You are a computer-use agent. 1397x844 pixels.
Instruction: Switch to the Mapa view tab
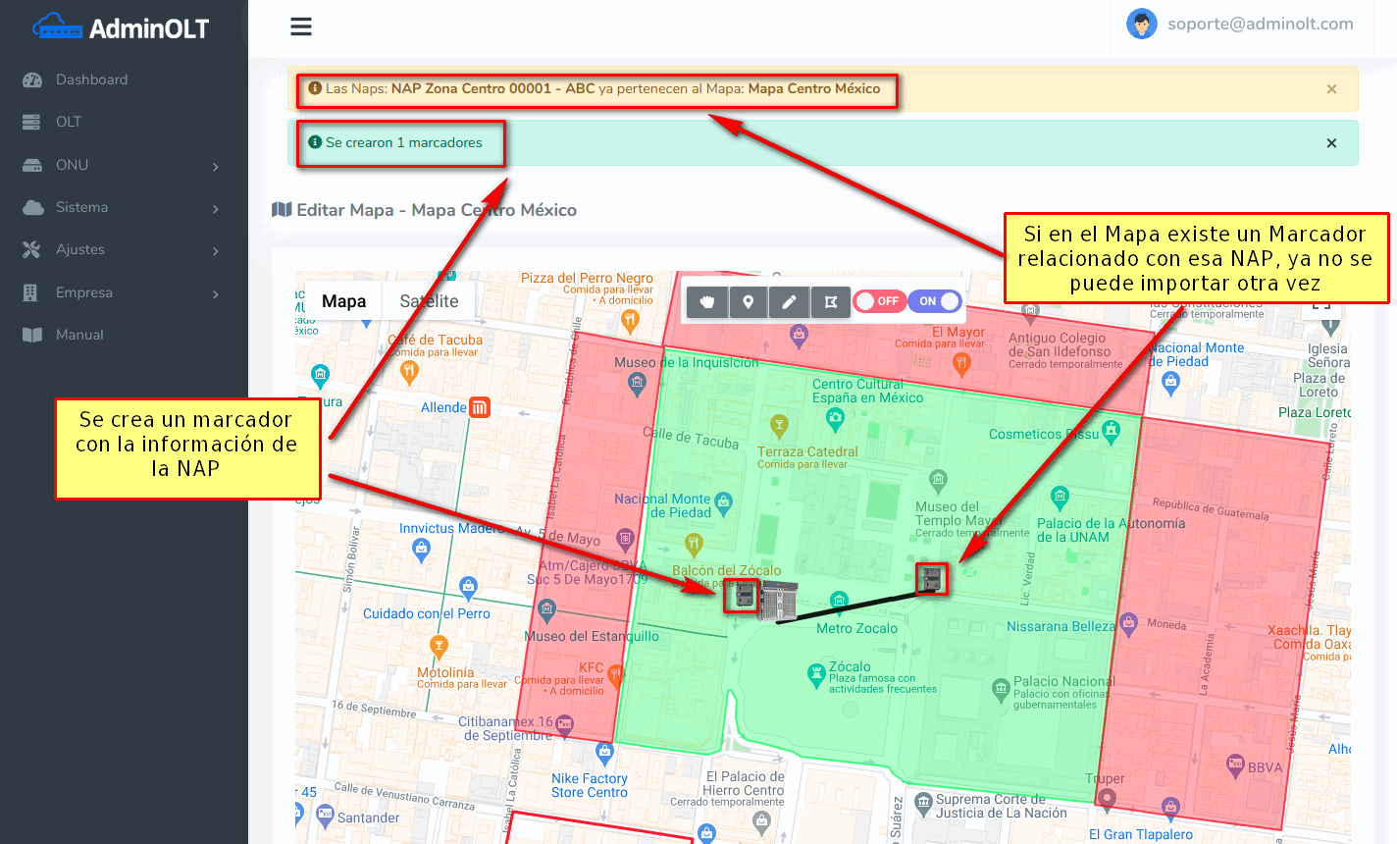pos(343,301)
